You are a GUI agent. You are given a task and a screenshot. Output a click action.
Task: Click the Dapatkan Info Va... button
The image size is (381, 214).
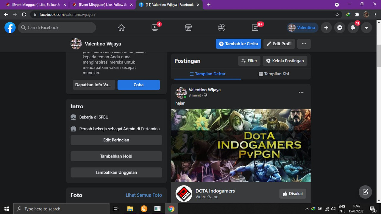(94, 85)
